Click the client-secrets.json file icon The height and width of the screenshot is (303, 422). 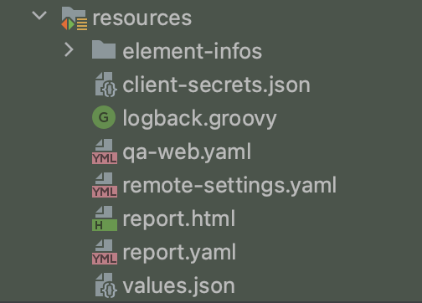(x=105, y=85)
